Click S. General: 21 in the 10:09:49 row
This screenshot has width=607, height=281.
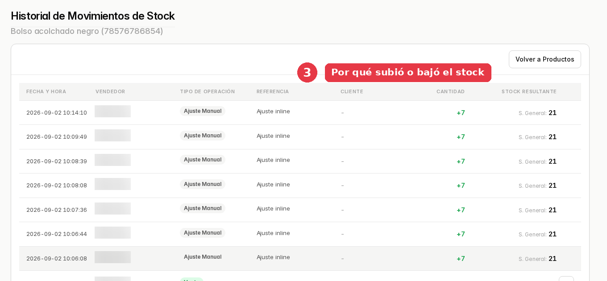[x=537, y=137]
